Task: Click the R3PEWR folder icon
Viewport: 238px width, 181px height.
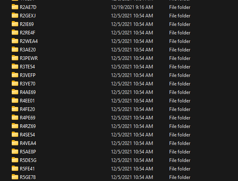Action: [15, 58]
